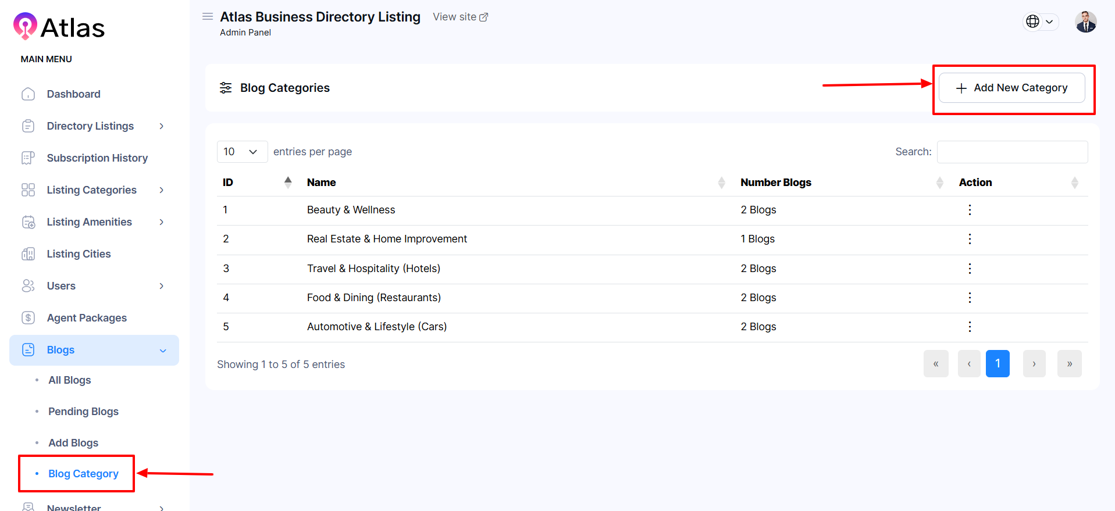This screenshot has width=1115, height=511.
Task: Go to the next page in pagination
Action: point(1034,364)
